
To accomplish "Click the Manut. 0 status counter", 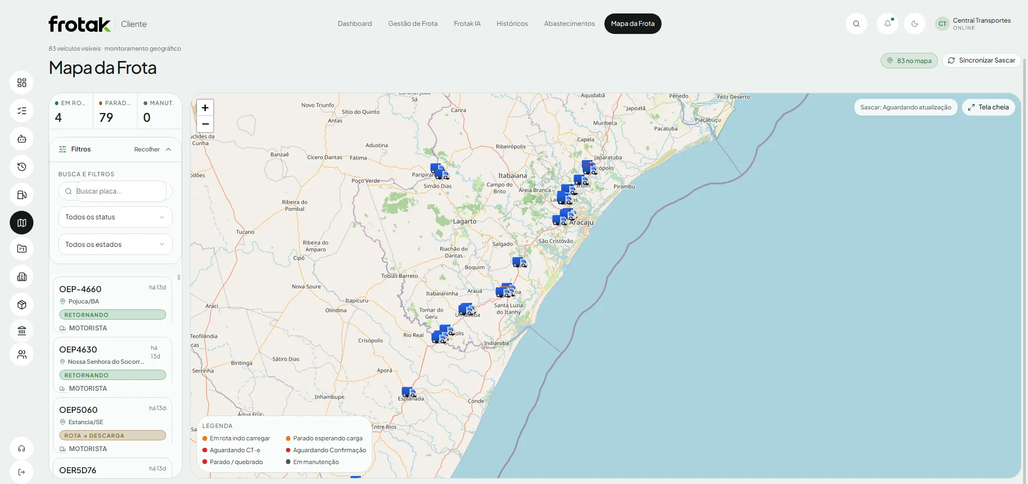I will (x=159, y=112).
